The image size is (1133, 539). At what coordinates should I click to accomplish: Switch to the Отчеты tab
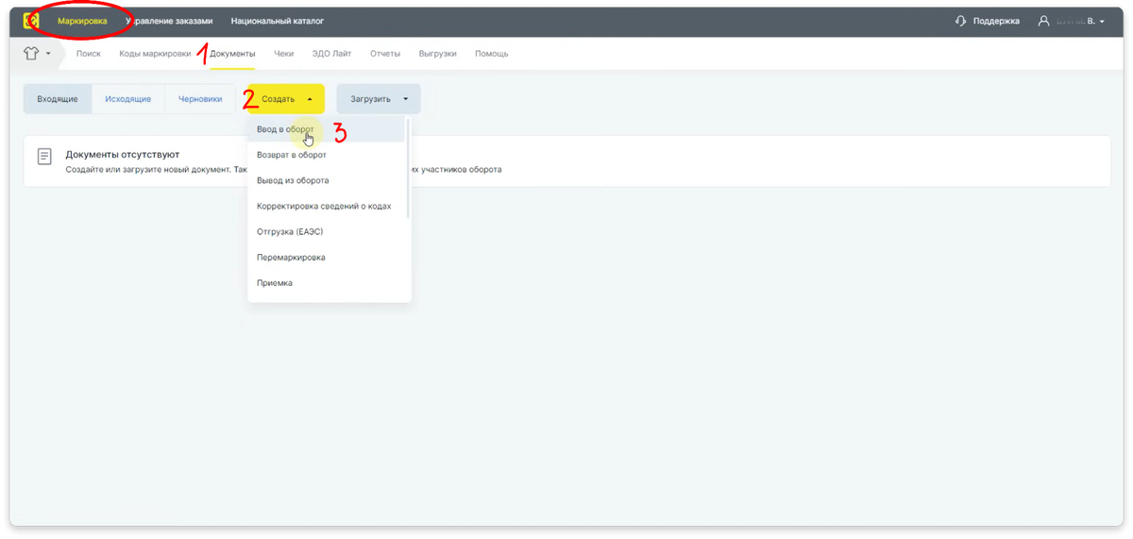385,54
